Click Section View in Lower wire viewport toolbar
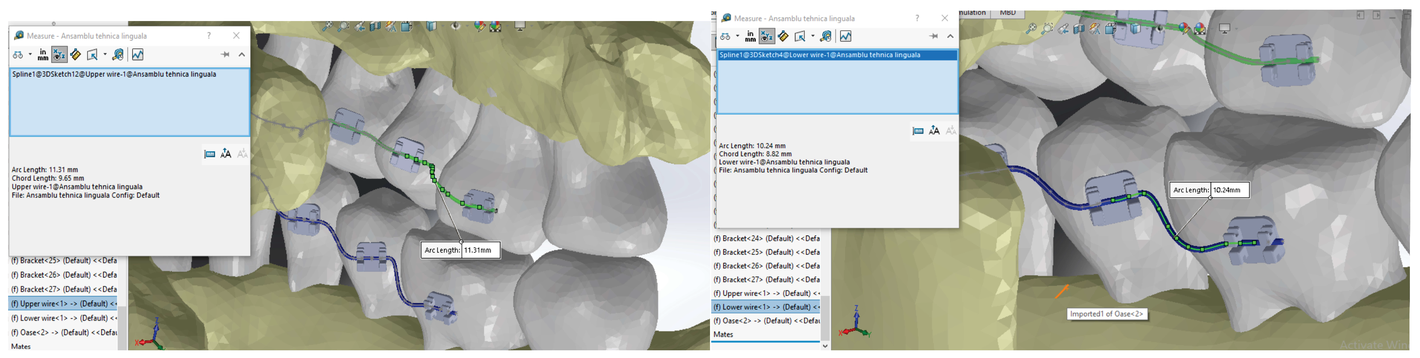The height and width of the screenshot is (358, 1420). [x=1079, y=29]
